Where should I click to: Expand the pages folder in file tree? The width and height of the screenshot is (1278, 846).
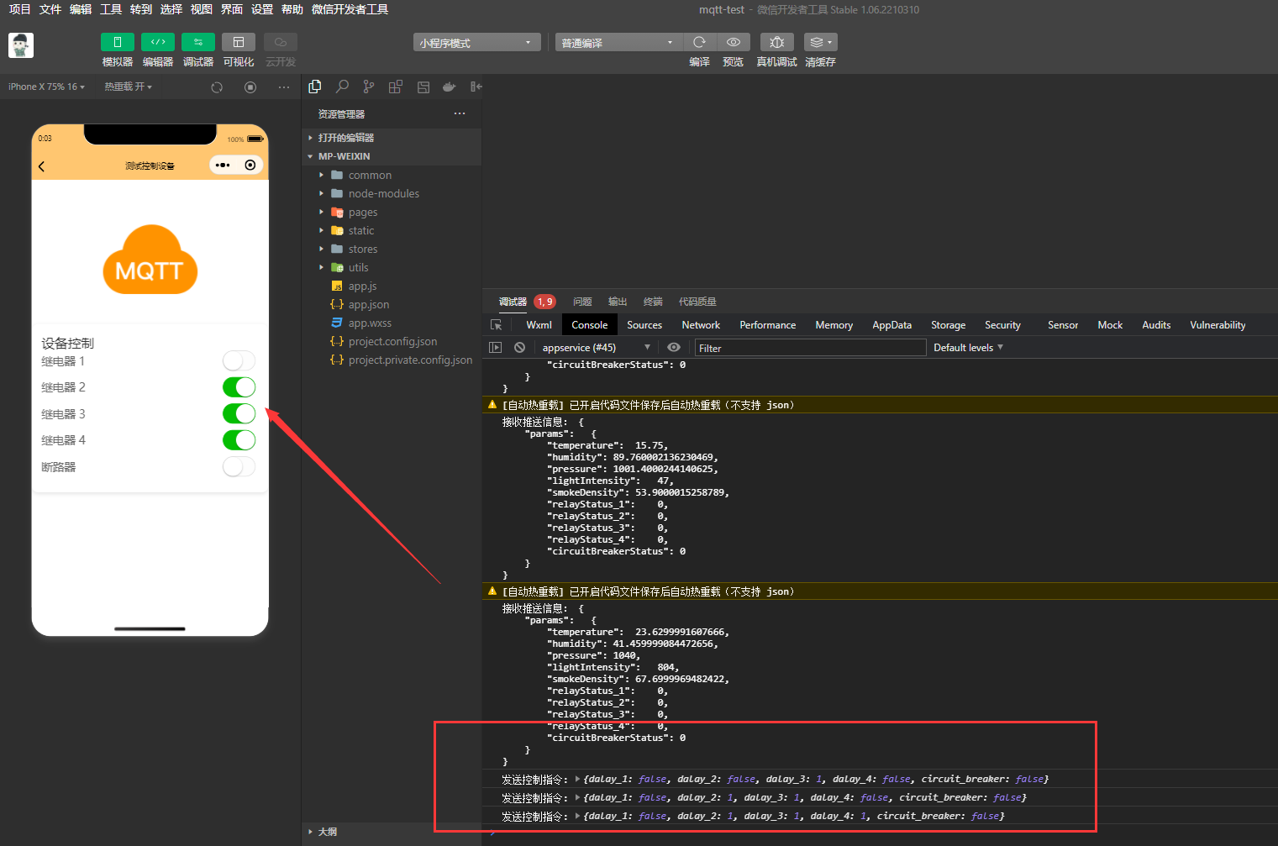362,213
